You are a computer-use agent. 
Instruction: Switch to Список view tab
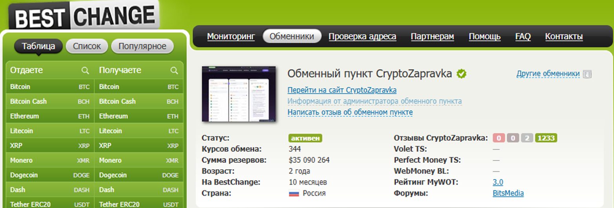click(x=87, y=46)
